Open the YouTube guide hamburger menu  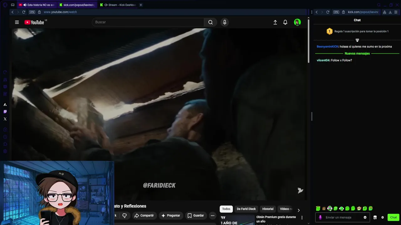pos(17,22)
